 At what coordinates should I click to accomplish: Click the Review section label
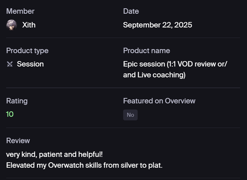(x=18, y=141)
